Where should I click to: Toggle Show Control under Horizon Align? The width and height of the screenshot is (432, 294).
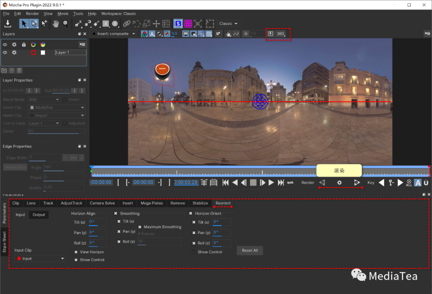click(76, 260)
